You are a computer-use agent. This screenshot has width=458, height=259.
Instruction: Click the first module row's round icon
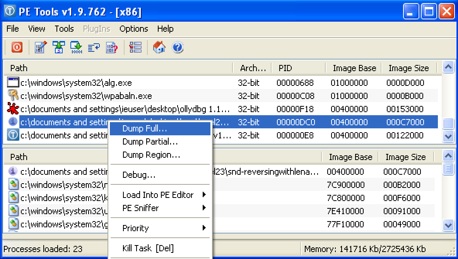[13, 171]
